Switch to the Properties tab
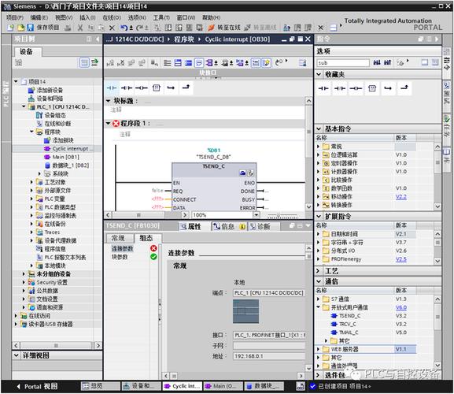 pyautogui.click(x=190, y=226)
